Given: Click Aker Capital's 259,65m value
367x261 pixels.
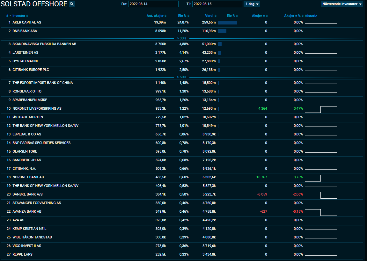Looking at the screenshot, I should tap(209, 22).
